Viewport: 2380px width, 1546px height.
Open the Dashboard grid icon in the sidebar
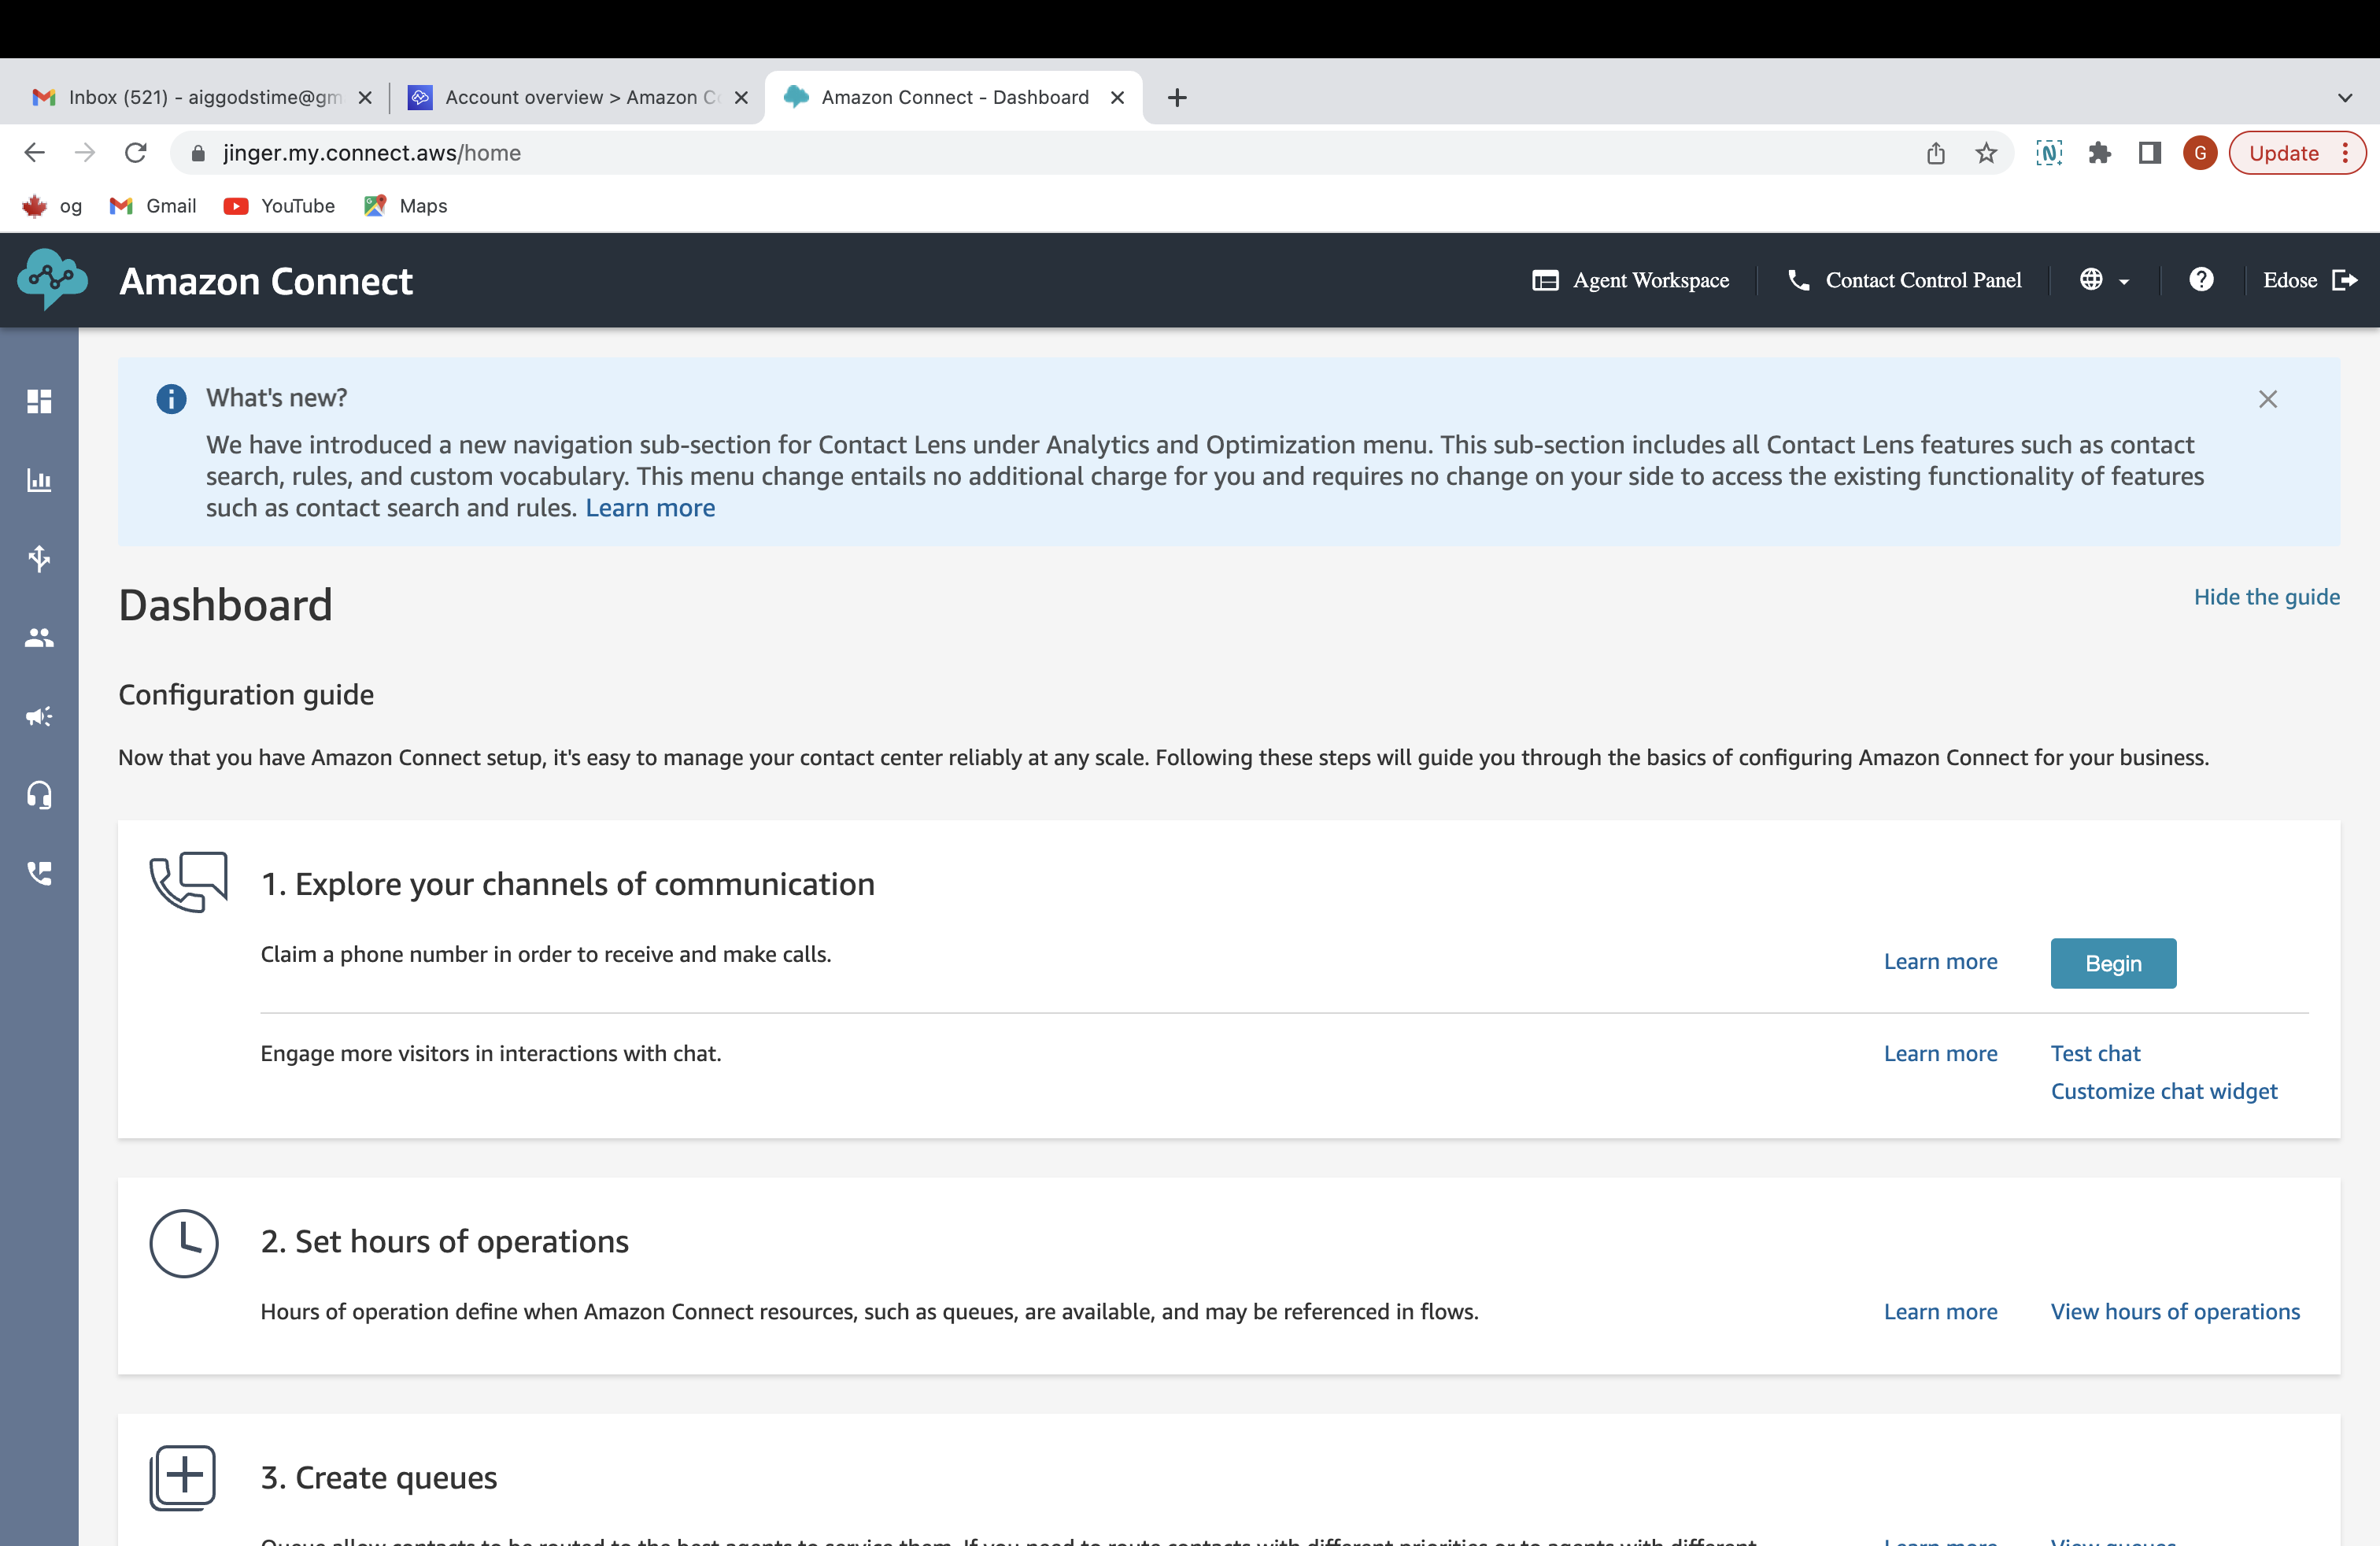coord(39,401)
